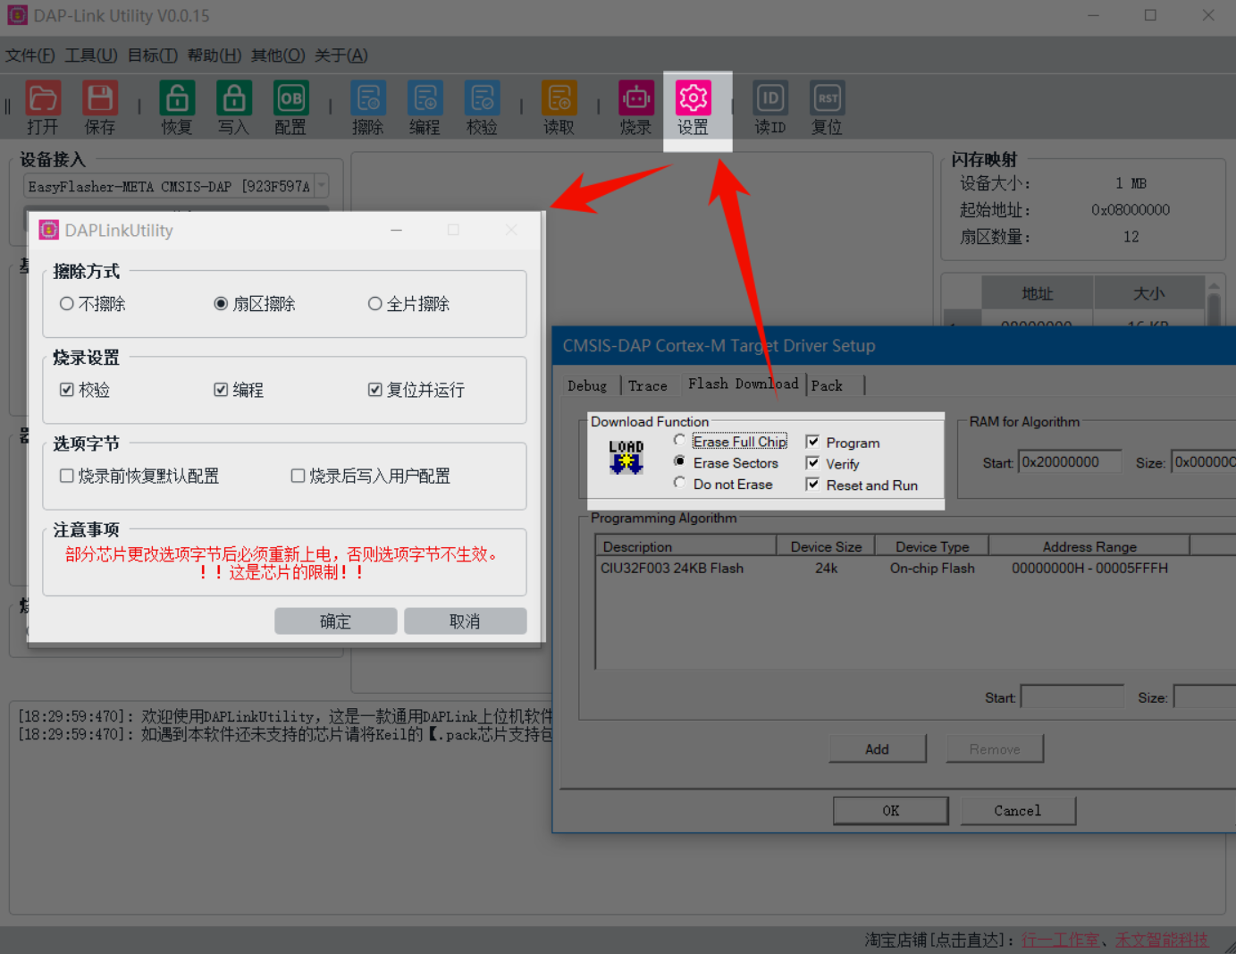Switch to the Flash Download tab
The width and height of the screenshot is (1236, 954).
(743, 384)
